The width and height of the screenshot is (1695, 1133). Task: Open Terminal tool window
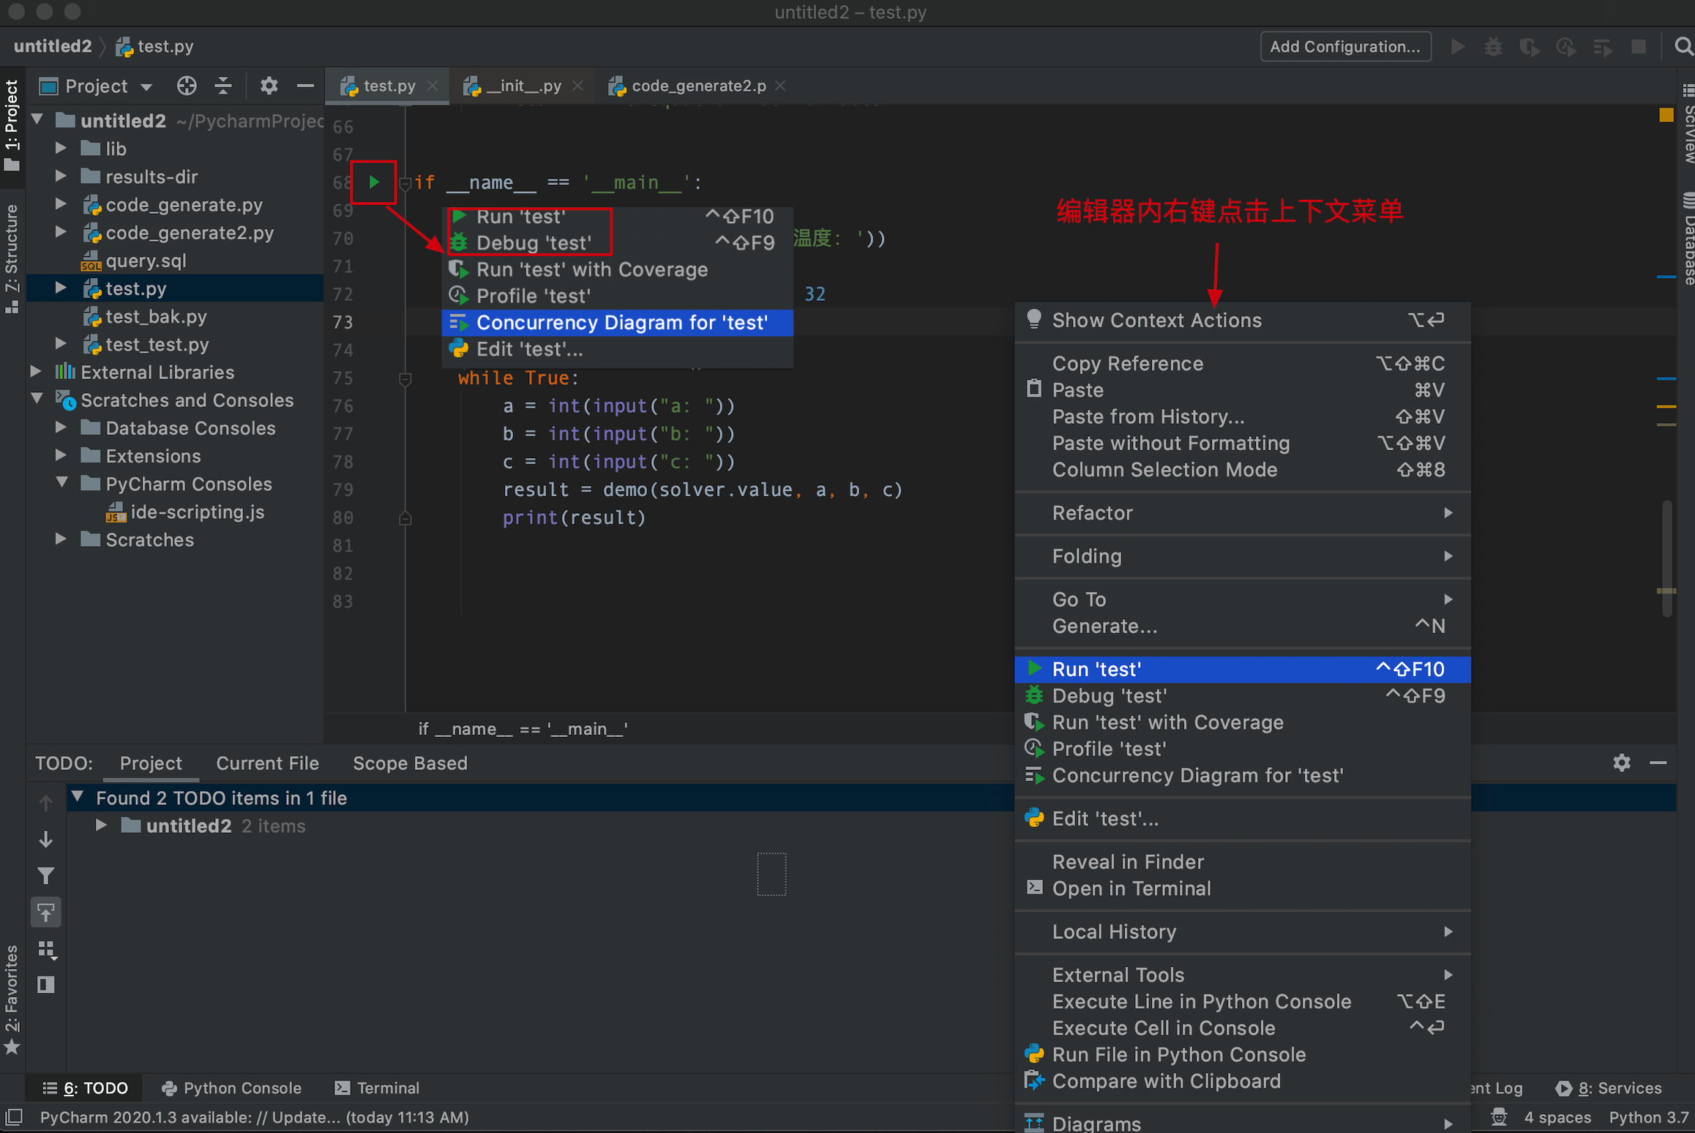tap(377, 1088)
